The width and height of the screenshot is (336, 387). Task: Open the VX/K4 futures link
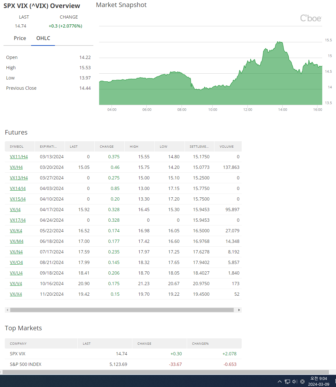pyautogui.click(x=16, y=231)
